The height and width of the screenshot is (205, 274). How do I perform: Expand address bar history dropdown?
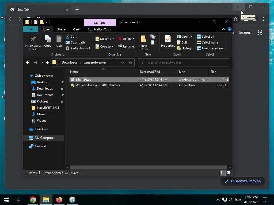click(x=123, y=62)
